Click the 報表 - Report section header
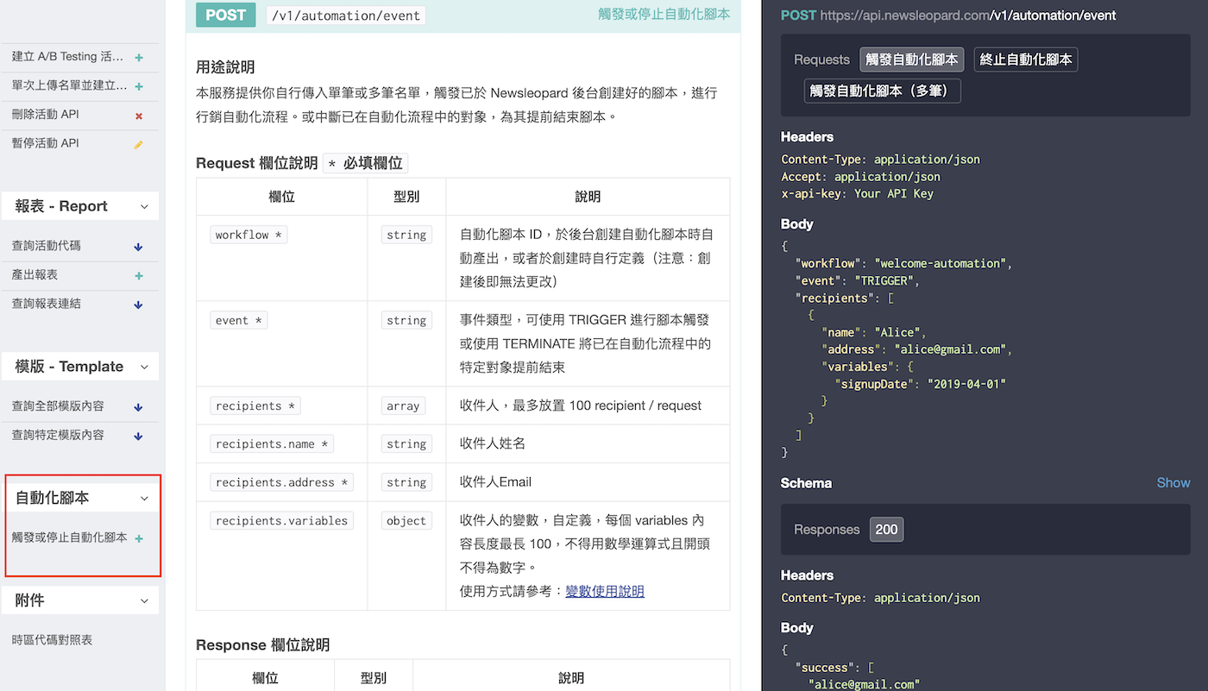 point(80,206)
